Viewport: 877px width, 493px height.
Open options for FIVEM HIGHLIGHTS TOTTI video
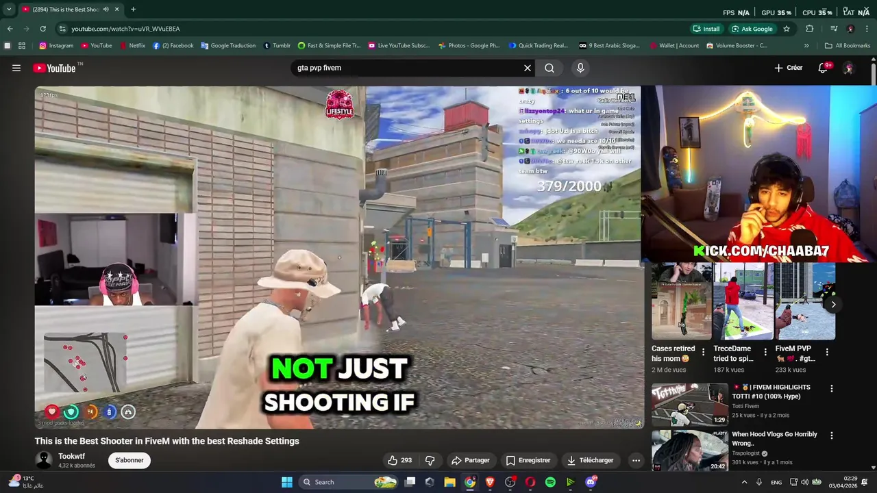coord(832,388)
